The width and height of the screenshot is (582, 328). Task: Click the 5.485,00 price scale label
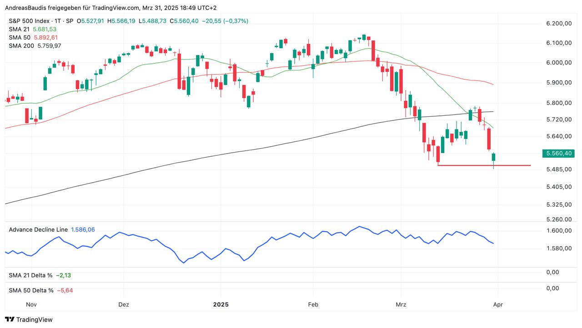[x=558, y=169]
